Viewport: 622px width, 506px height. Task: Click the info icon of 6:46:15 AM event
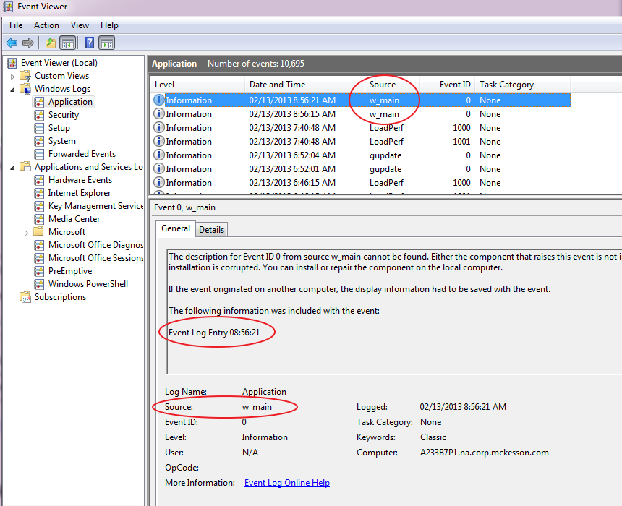coord(158,182)
